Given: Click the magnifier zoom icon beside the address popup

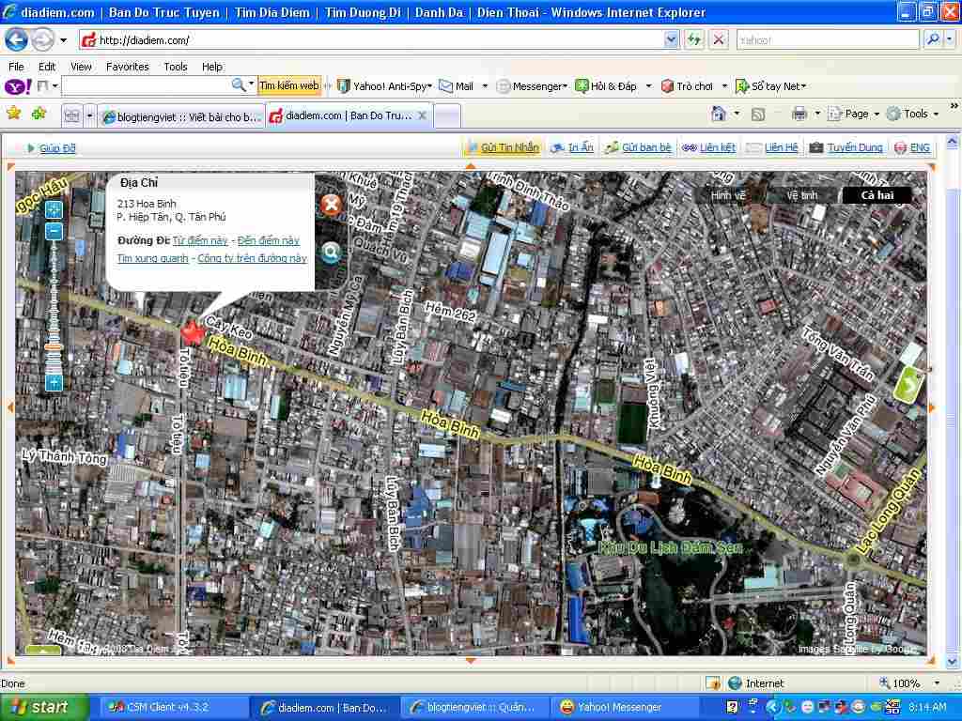Looking at the screenshot, I should [331, 252].
